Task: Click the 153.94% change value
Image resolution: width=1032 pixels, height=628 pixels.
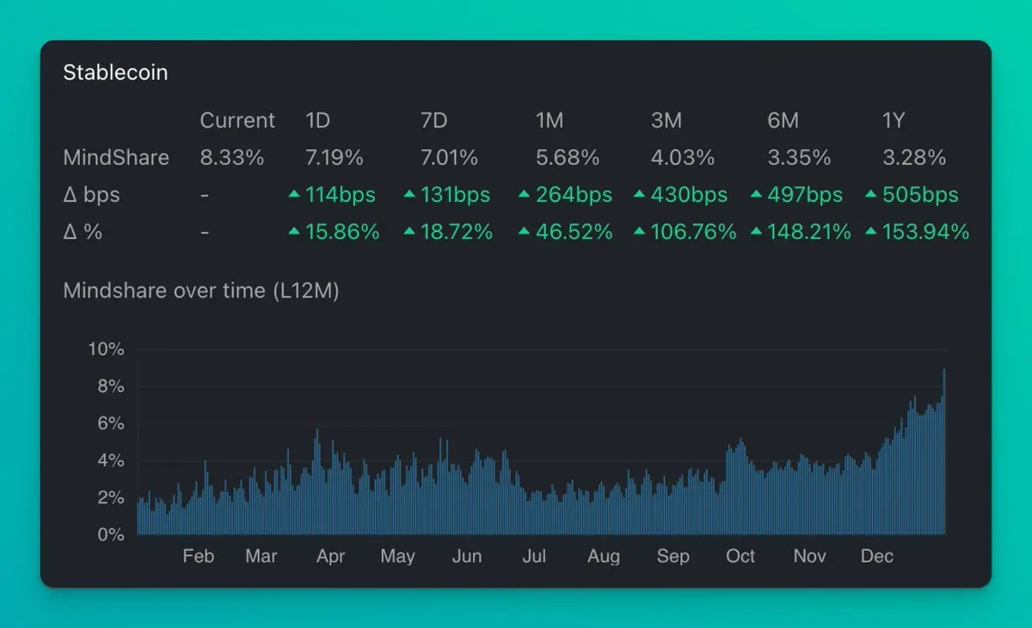Action: [x=926, y=232]
